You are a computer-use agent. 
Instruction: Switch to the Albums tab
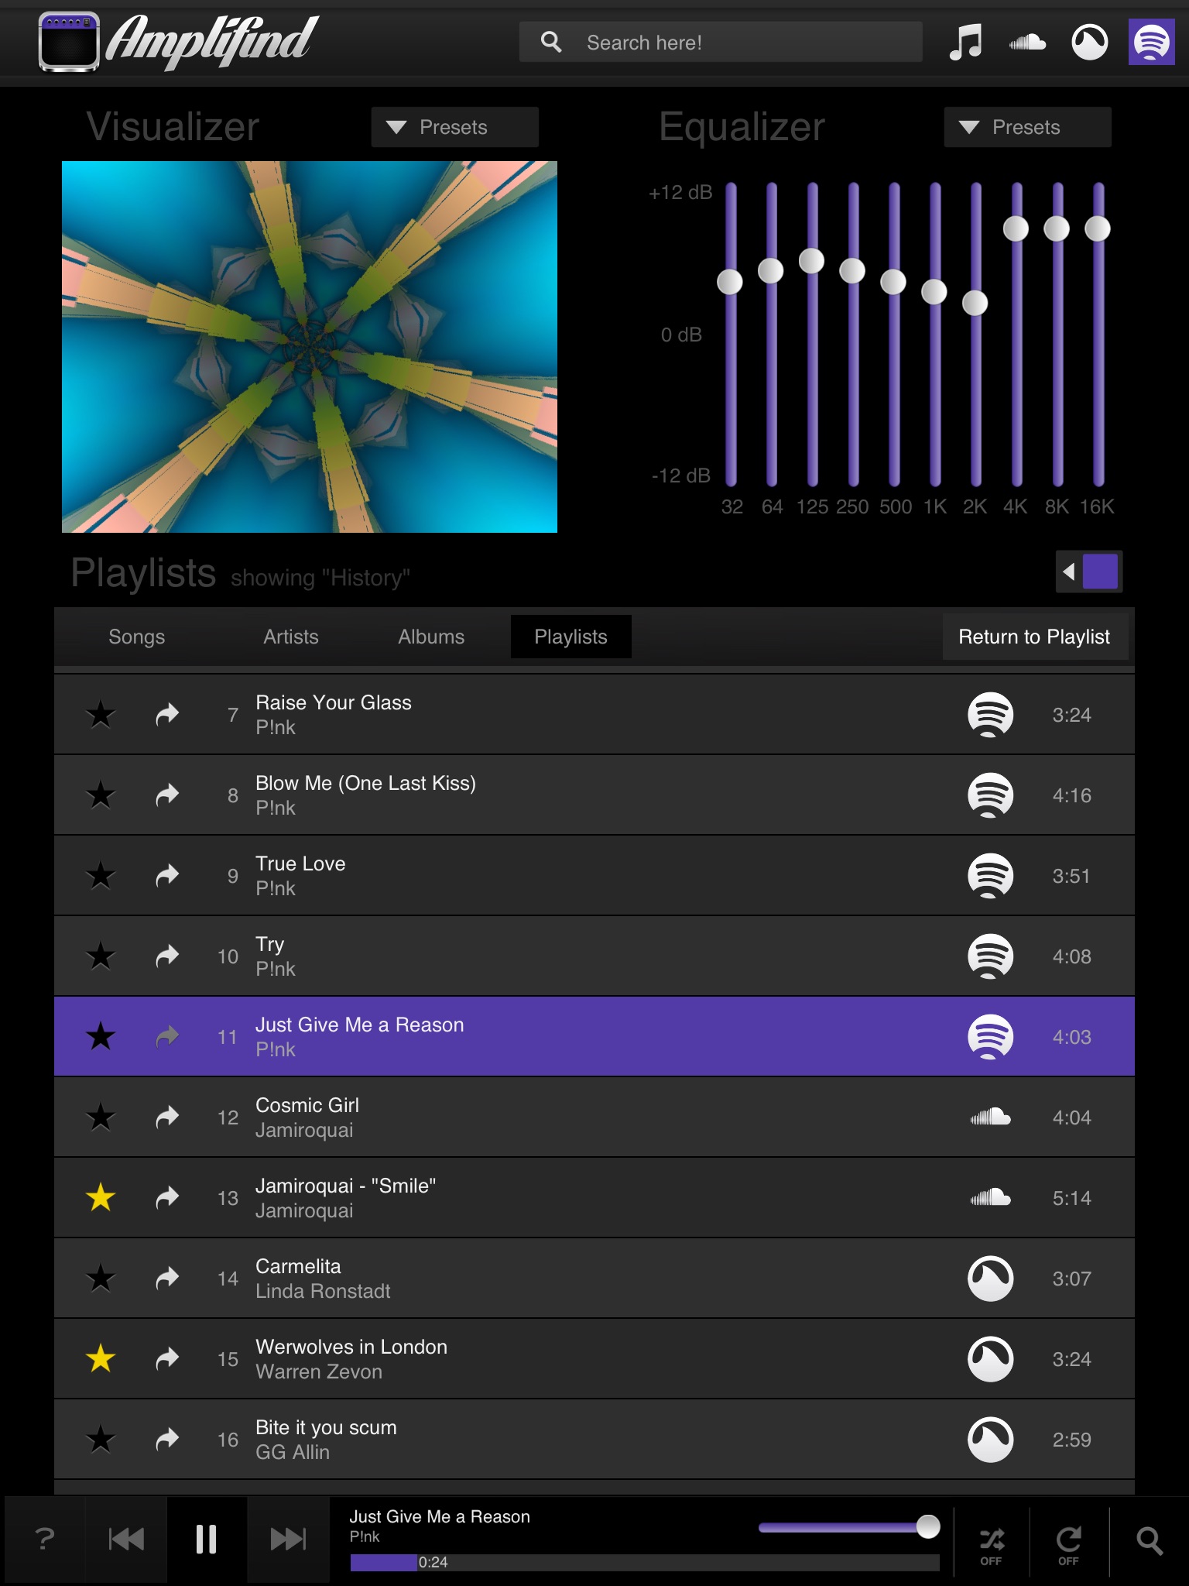431,637
